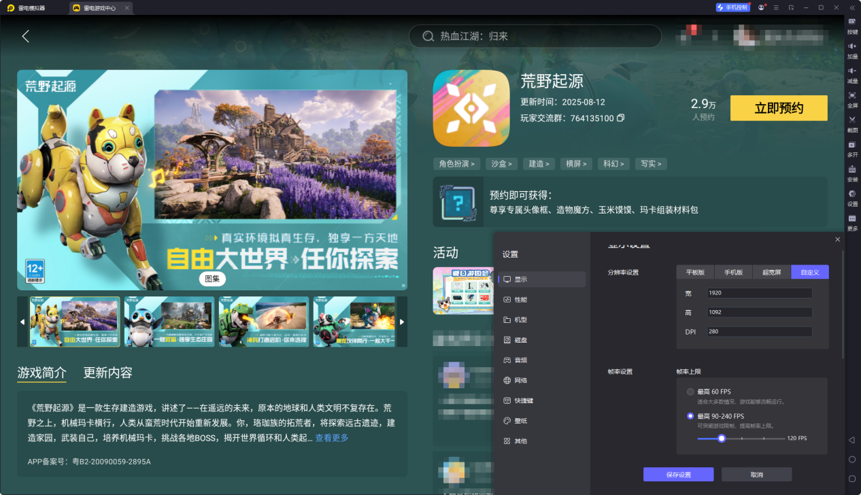Select 其他 in settings sidebar

[541, 441]
